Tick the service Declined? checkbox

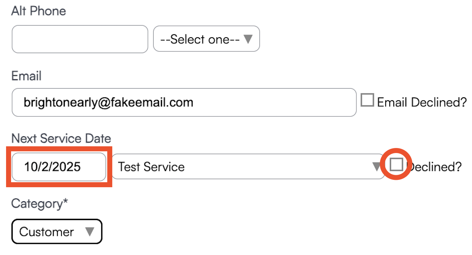coord(396,164)
